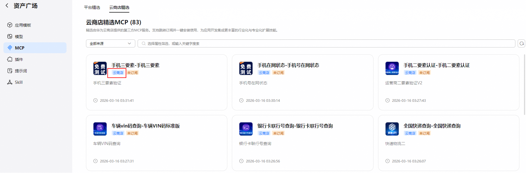
Task: Open the 银行卡联行号查询 card title
Action: [x=295, y=126]
